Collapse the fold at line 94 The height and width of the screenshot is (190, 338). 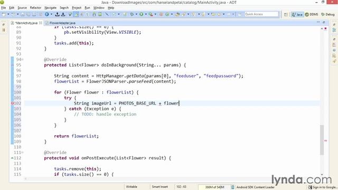(22, 60)
